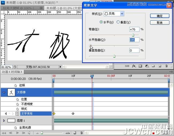
Task: Toggle stopwatch for 全局光源 track
Action: point(16,128)
